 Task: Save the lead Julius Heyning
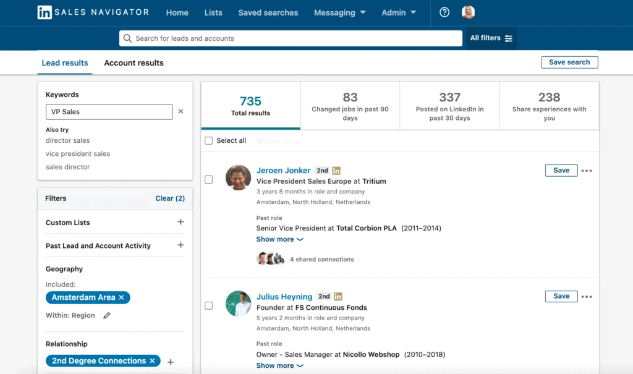561,297
